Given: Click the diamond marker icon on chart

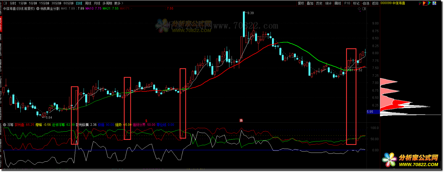Looking at the screenshot, I should pyautogui.click(x=359, y=9).
